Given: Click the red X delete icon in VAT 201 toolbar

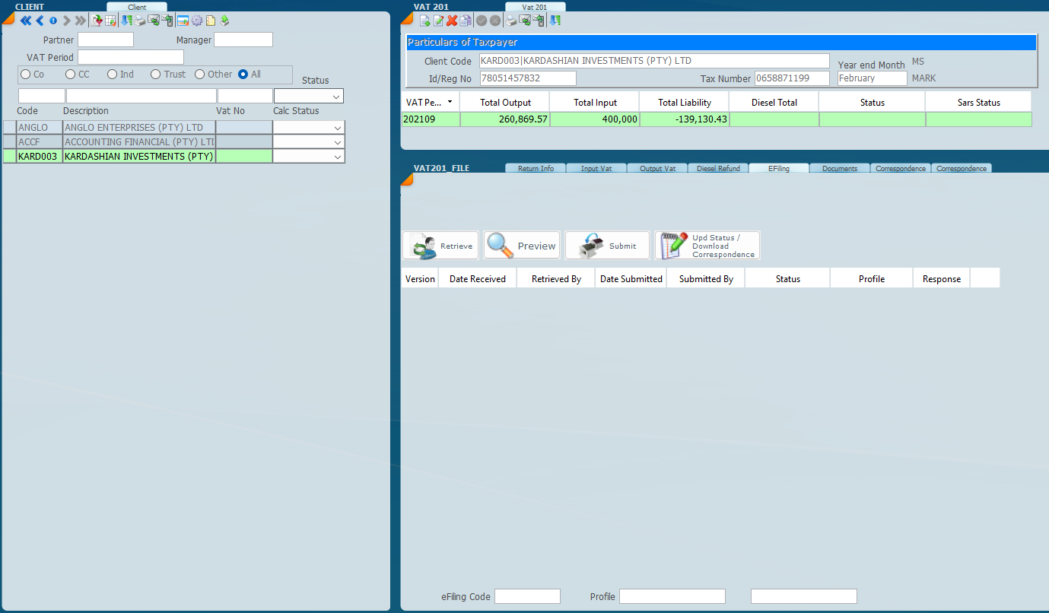Looking at the screenshot, I should 452,21.
